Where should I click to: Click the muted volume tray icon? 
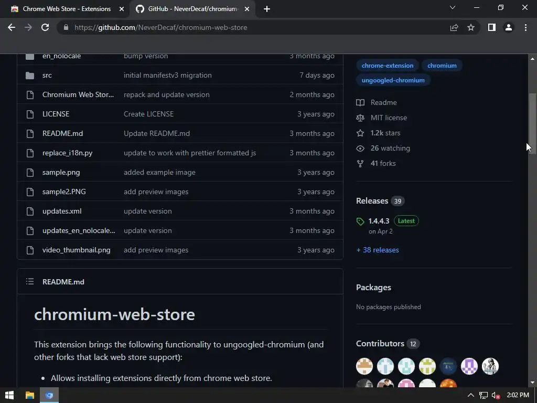(496, 396)
